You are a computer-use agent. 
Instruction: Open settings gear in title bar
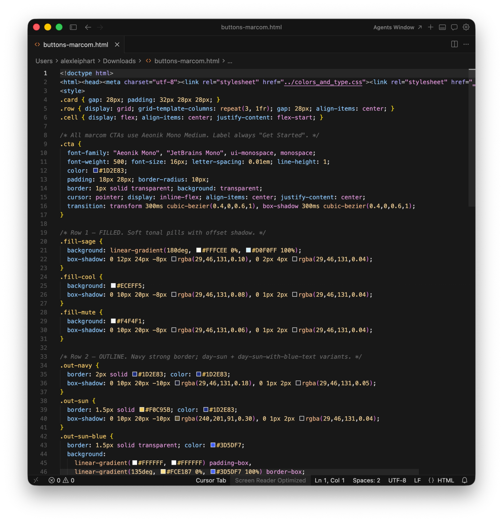pyautogui.click(x=466, y=27)
